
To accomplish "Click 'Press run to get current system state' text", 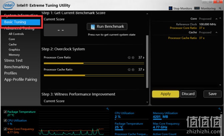I will [x=112, y=35].
